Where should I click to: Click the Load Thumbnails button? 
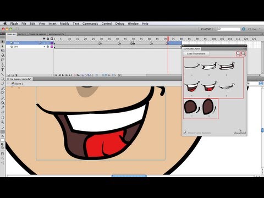pos(196,53)
